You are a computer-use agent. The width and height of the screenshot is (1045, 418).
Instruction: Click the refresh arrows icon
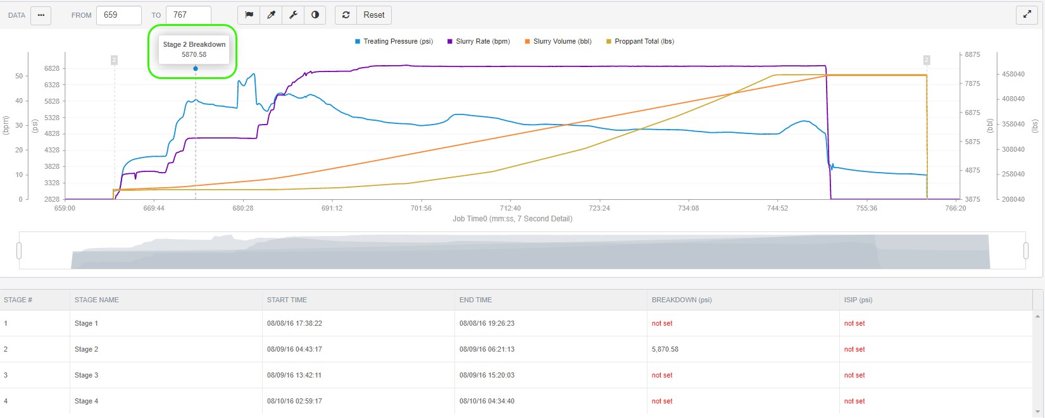(346, 15)
